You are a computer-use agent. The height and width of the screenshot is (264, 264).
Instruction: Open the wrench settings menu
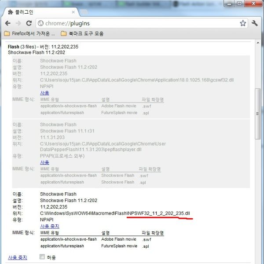[x=255, y=23]
